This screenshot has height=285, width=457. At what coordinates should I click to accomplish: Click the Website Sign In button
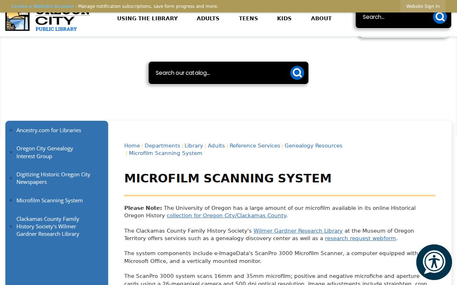423,6
